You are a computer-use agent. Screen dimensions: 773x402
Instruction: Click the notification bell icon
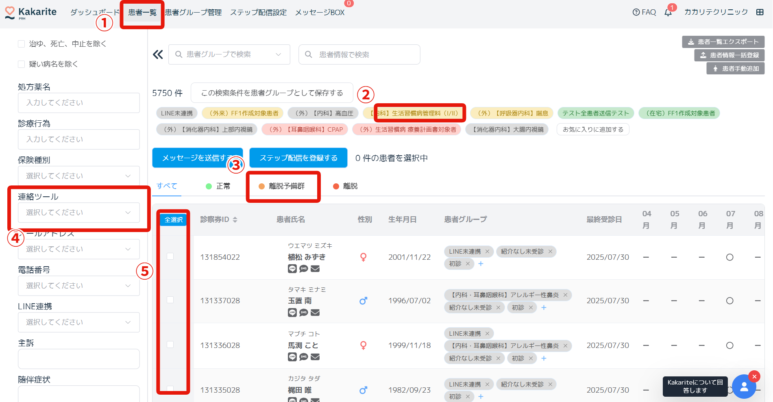click(x=668, y=13)
